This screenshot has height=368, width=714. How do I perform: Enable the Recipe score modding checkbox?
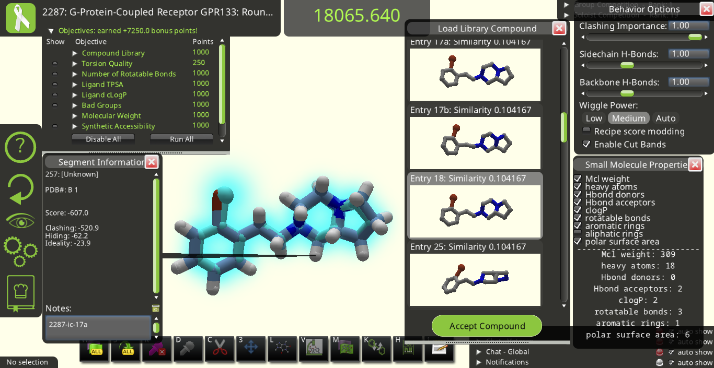click(x=586, y=132)
